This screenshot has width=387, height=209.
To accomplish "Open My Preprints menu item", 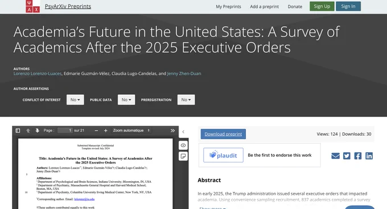I will pyautogui.click(x=228, y=7).
